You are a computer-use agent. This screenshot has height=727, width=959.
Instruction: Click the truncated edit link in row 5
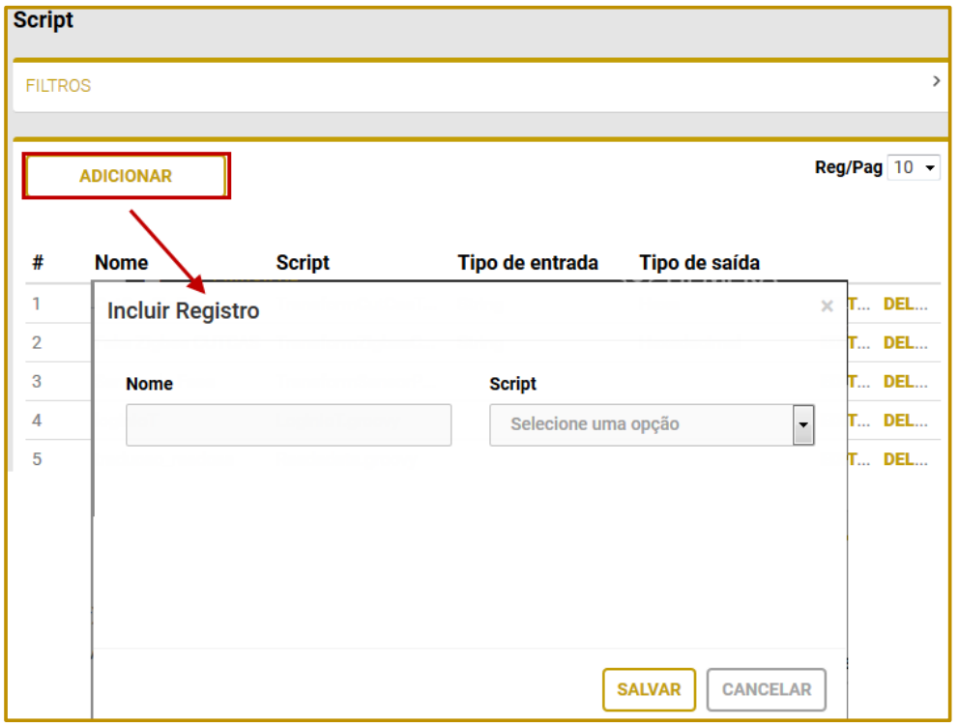pyautogui.click(x=858, y=459)
